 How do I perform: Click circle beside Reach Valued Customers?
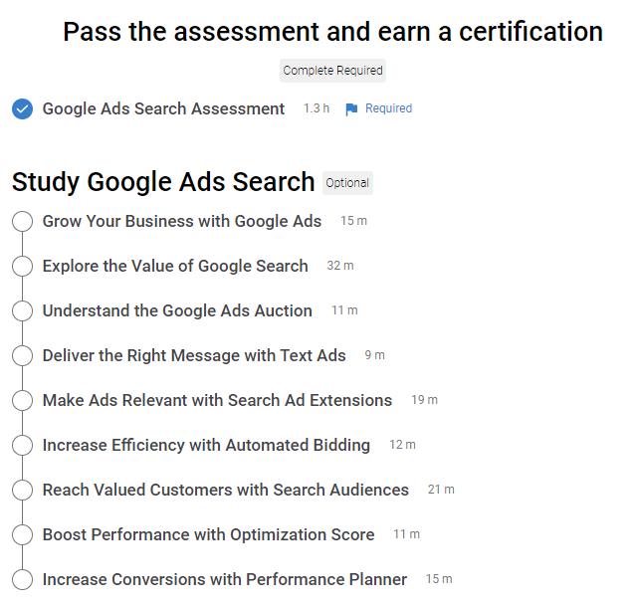(x=22, y=491)
